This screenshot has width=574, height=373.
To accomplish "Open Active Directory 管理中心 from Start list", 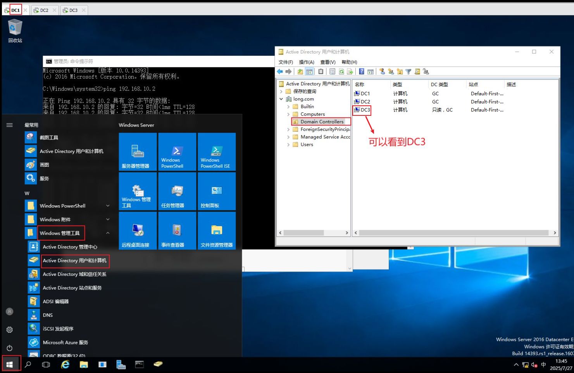I will click(x=70, y=247).
